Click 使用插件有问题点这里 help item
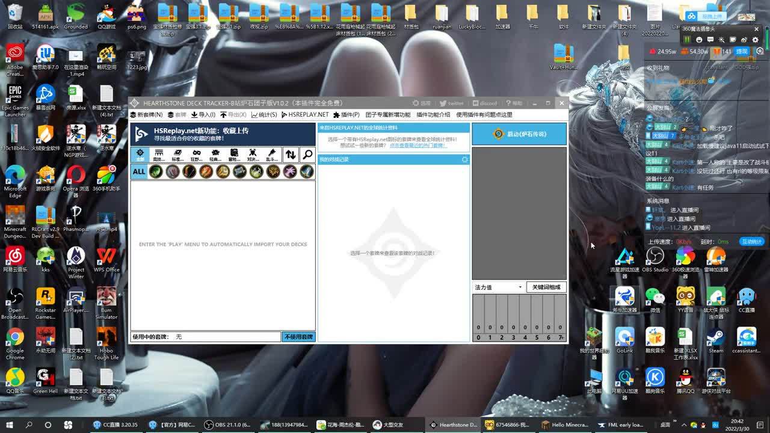The height and width of the screenshot is (433, 770). click(484, 115)
